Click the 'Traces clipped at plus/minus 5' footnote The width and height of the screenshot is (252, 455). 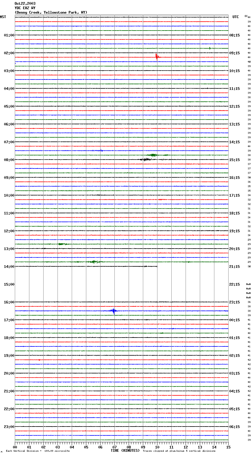(x=179, y=451)
